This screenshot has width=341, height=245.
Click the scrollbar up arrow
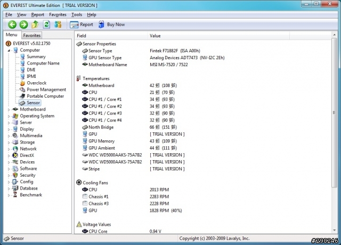click(334, 35)
